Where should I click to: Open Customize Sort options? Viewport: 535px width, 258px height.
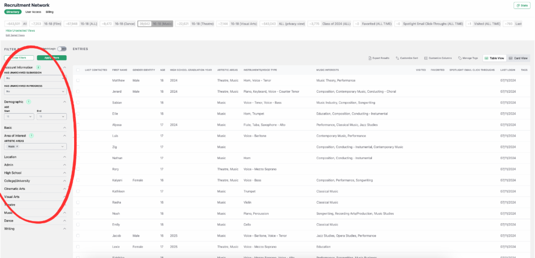coord(398,58)
